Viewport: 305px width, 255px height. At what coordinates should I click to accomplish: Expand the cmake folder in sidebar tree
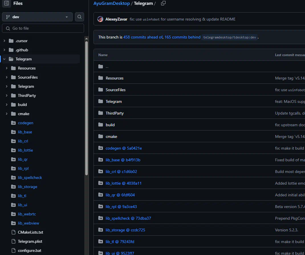coord(7,114)
